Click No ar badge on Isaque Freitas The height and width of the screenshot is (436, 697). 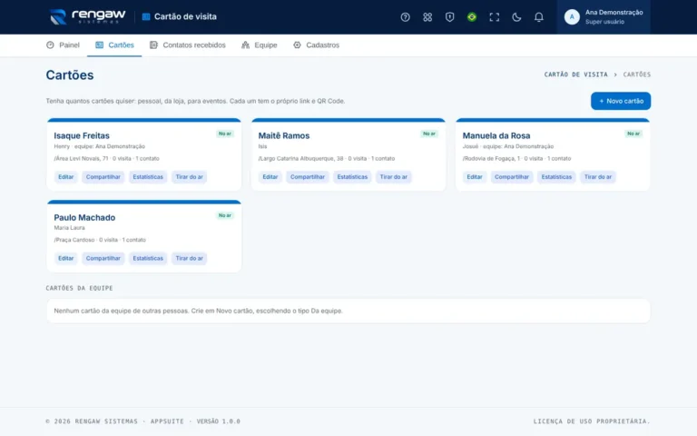click(225, 134)
